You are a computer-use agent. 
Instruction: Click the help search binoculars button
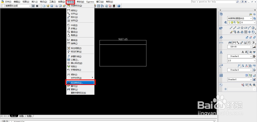pyautogui.click(x=238, y=2)
